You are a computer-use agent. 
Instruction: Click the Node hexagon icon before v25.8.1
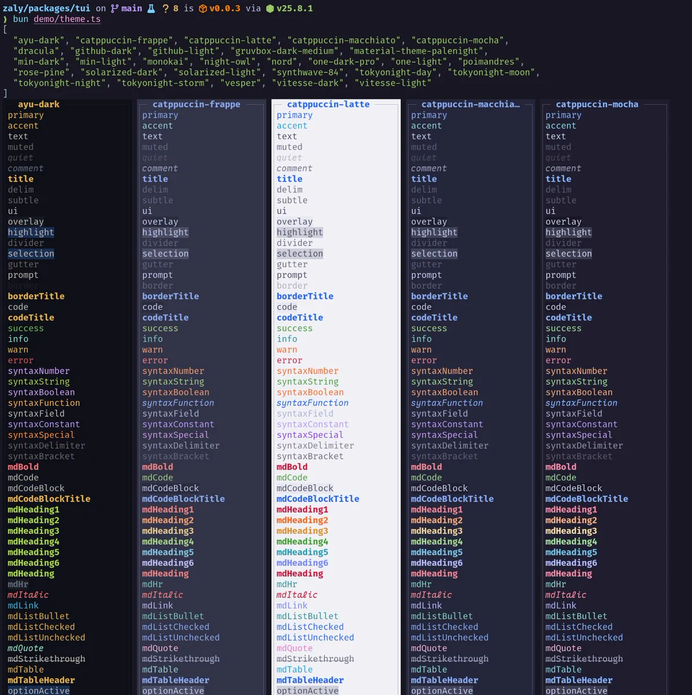[x=270, y=8]
